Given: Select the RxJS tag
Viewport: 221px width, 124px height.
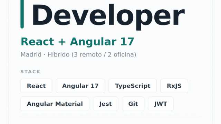Looking at the screenshot, I should [174, 86].
